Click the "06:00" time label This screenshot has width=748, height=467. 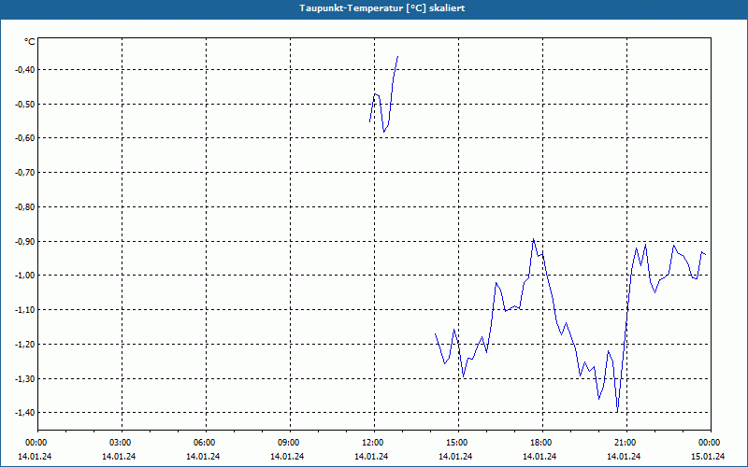coord(206,443)
